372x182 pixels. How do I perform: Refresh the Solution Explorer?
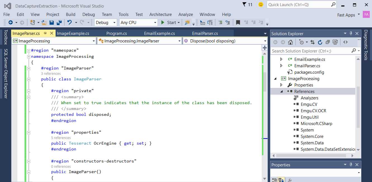click(x=320, y=42)
